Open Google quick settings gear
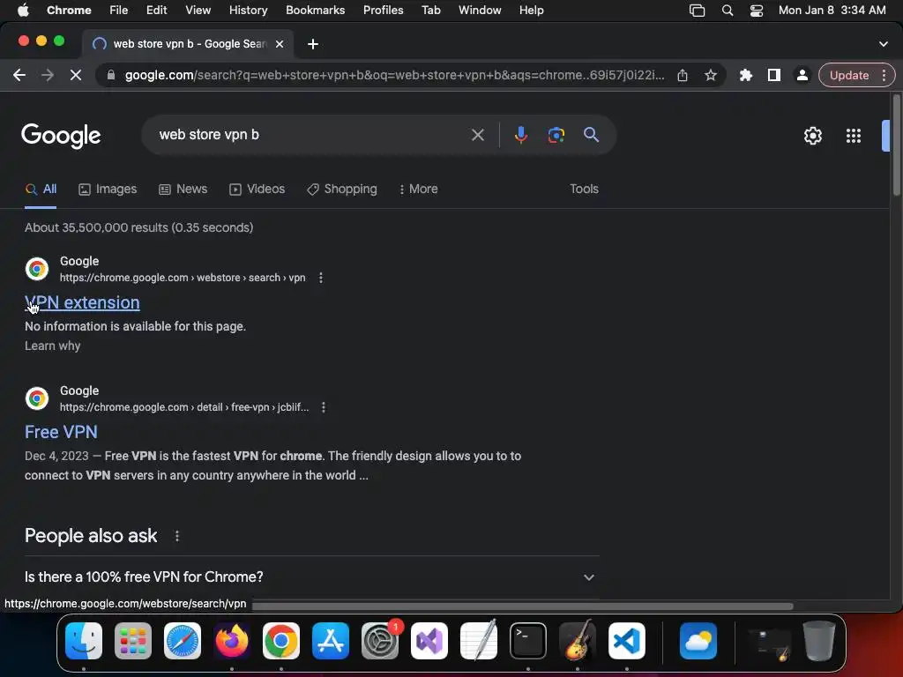903x677 pixels. pyautogui.click(x=812, y=136)
